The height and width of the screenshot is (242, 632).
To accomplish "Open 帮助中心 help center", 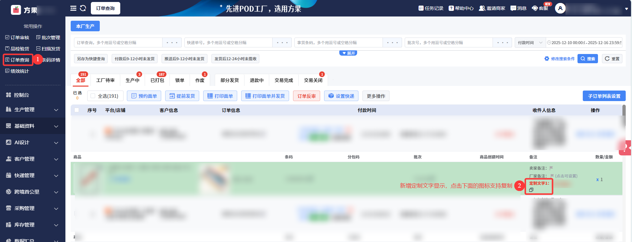I will coord(461,8).
